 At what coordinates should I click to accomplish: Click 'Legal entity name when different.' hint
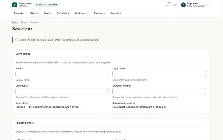(x=129, y=80)
